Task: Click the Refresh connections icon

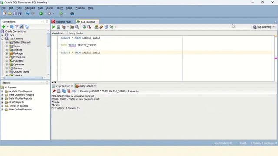Action: coord(12,27)
